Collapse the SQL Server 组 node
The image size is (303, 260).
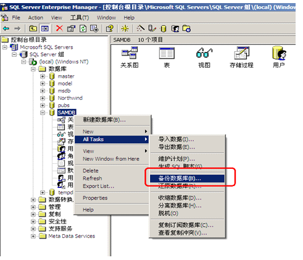14,54
